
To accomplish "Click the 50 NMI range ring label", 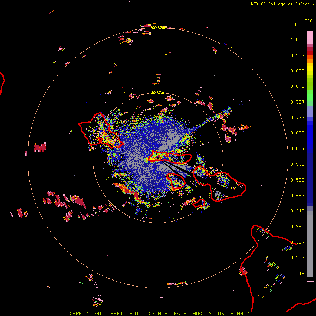I will pos(158,93).
